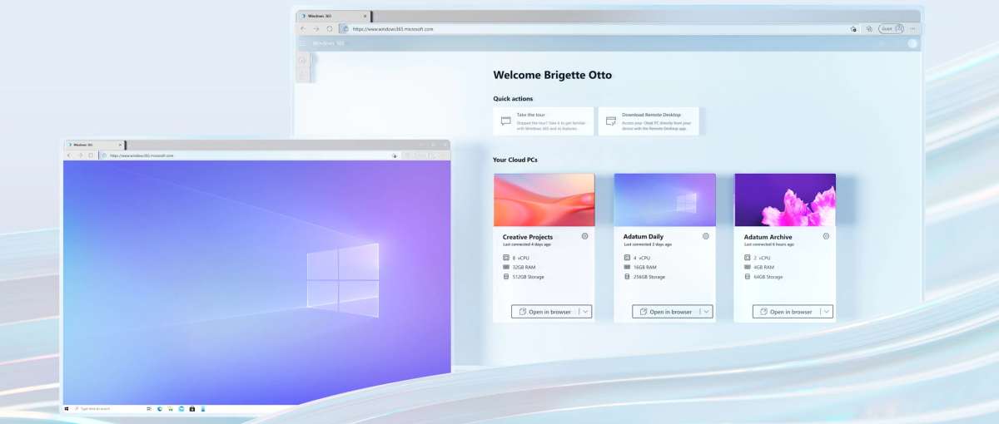999x424 pixels.
Task: Go forward in the back browser window
Action: (x=316, y=28)
